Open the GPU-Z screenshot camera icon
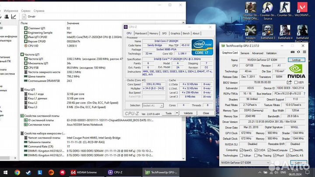The width and height of the screenshot is (315, 177). pyautogui.click(x=293, y=52)
